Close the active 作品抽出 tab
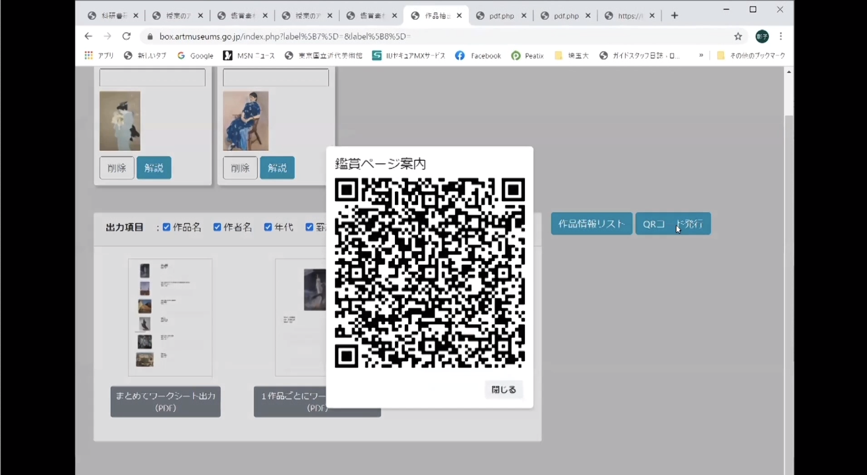 coord(459,16)
